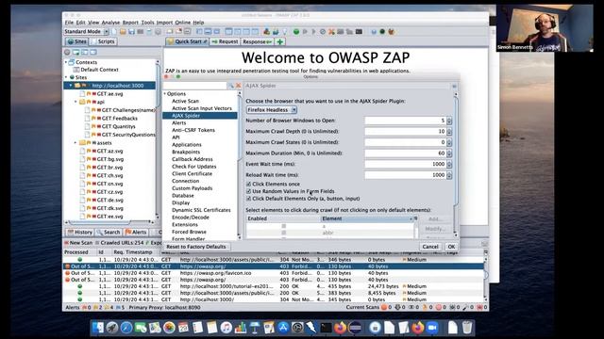Click the Sites tree circle filter icon
Viewport: 604px width, 339px height.
click(67, 52)
